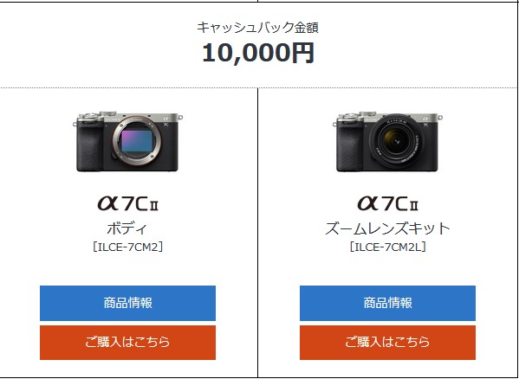
Task: Select the α7C II body-only camera image
Action: click(x=127, y=141)
